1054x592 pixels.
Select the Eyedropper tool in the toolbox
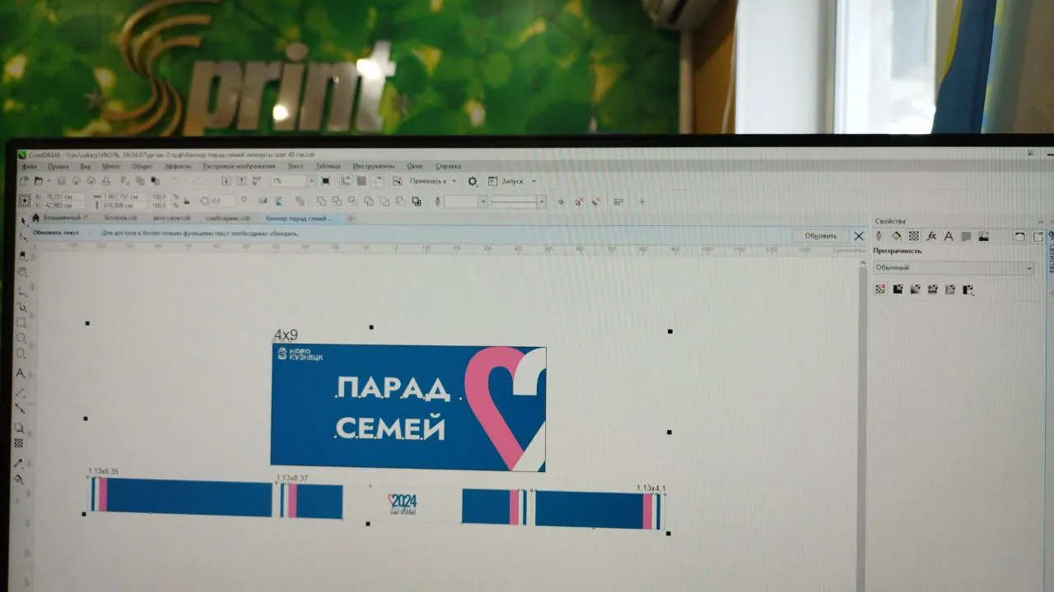coord(19,463)
